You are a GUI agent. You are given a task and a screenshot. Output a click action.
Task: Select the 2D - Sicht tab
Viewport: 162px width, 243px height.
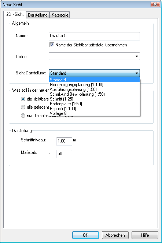pos(15,14)
